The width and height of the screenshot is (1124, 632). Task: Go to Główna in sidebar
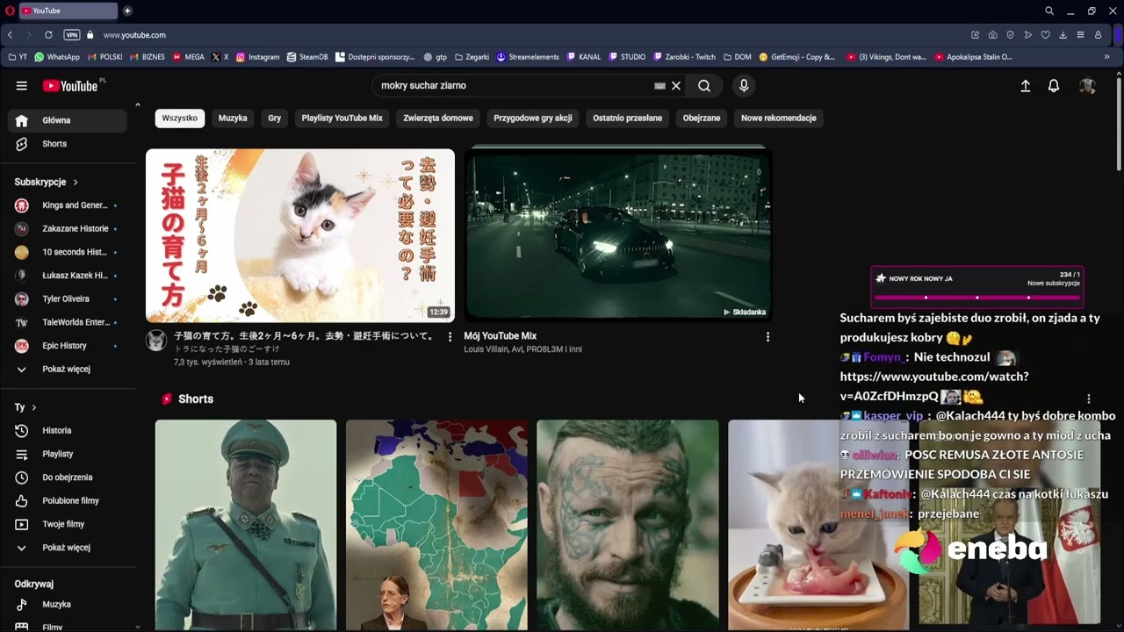click(67, 120)
